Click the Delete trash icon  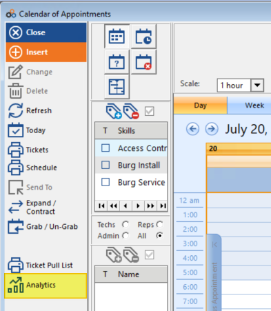pyautogui.click(x=15, y=91)
